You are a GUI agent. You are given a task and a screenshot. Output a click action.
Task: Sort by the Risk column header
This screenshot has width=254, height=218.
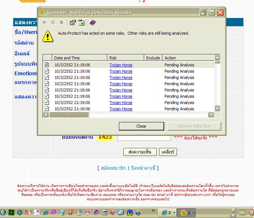click(126, 58)
